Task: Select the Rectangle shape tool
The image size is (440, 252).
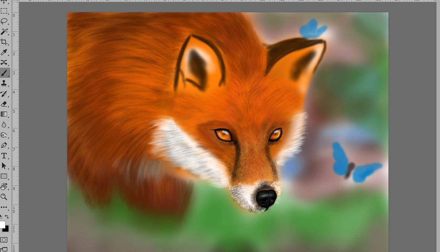Action: click(4, 176)
